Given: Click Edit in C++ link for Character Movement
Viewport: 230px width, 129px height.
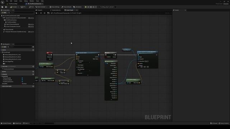Looking at the screenshot, I should [x=31, y=32].
